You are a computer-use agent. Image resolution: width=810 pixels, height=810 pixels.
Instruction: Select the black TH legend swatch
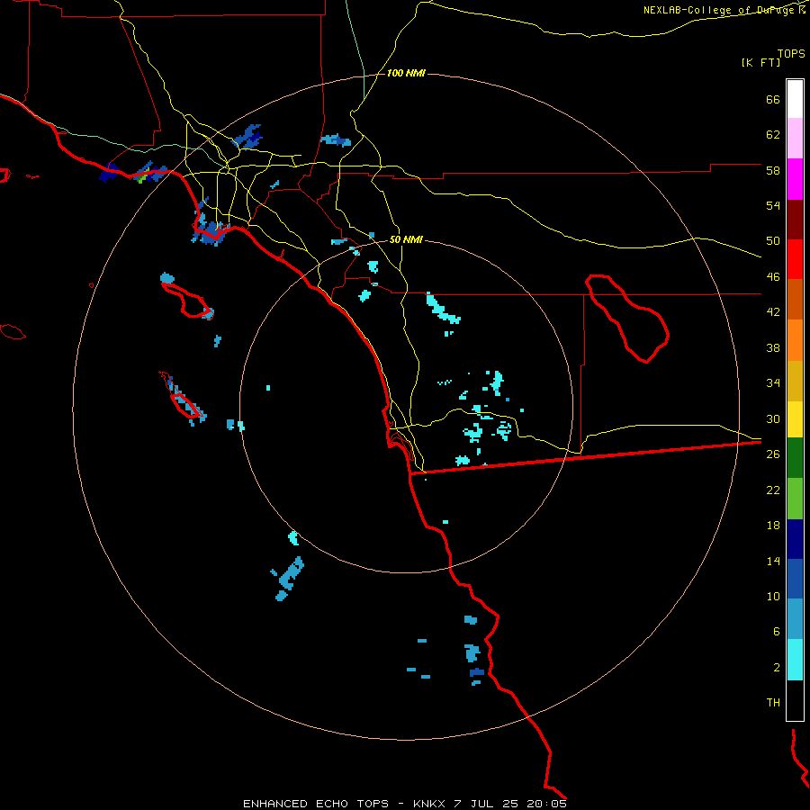[x=795, y=700]
